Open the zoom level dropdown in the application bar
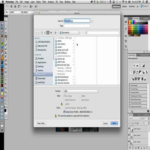This screenshot has height=150, width=150. point(25,7)
